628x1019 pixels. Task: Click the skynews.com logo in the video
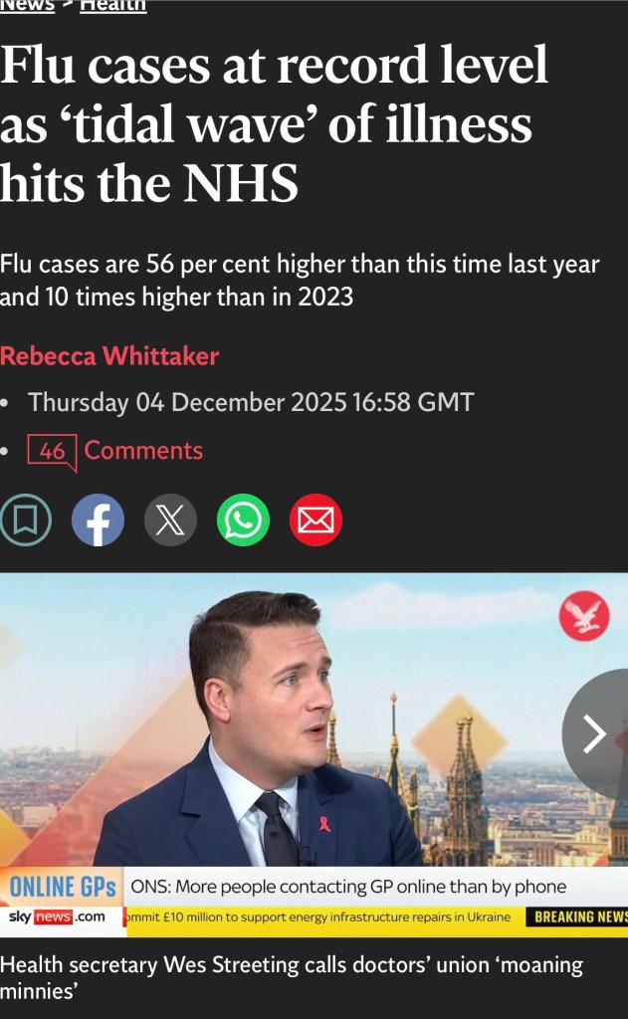57,917
